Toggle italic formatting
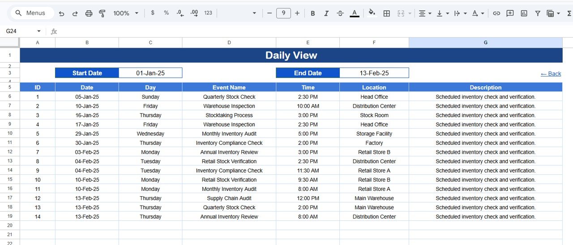573x245 pixels. click(x=326, y=13)
